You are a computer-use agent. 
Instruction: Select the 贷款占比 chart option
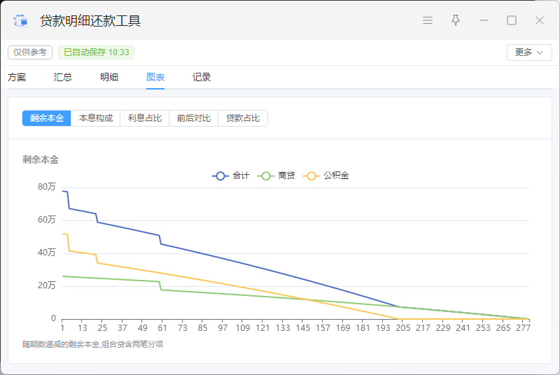(243, 118)
